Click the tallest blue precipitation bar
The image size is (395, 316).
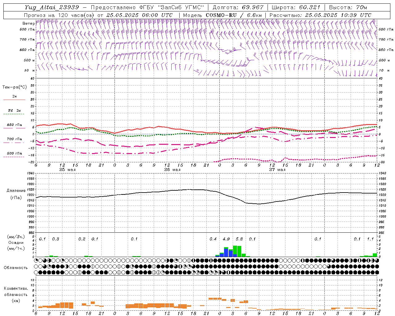pyautogui.click(x=226, y=253)
